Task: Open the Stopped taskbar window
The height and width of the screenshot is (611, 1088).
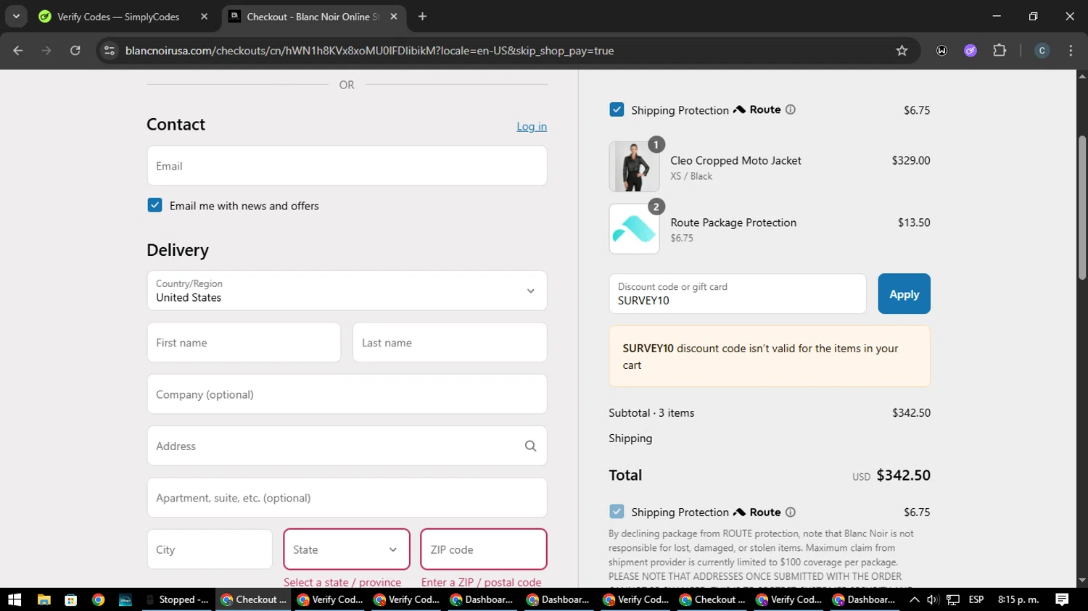Action: pos(178,599)
